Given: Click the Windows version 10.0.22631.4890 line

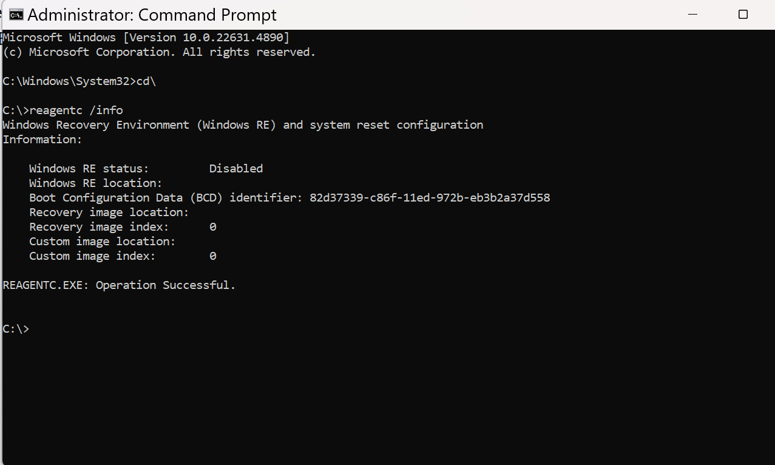Looking at the screenshot, I should [x=146, y=38].
